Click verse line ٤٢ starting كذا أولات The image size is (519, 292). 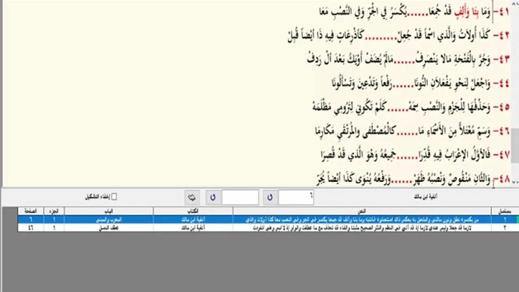(398, 35)
